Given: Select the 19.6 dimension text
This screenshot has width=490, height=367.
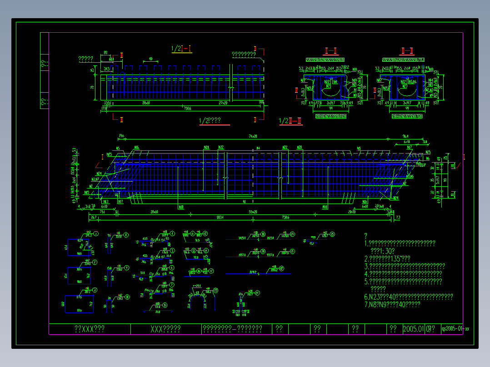Looking at the screenshot, I should [121, 136].
